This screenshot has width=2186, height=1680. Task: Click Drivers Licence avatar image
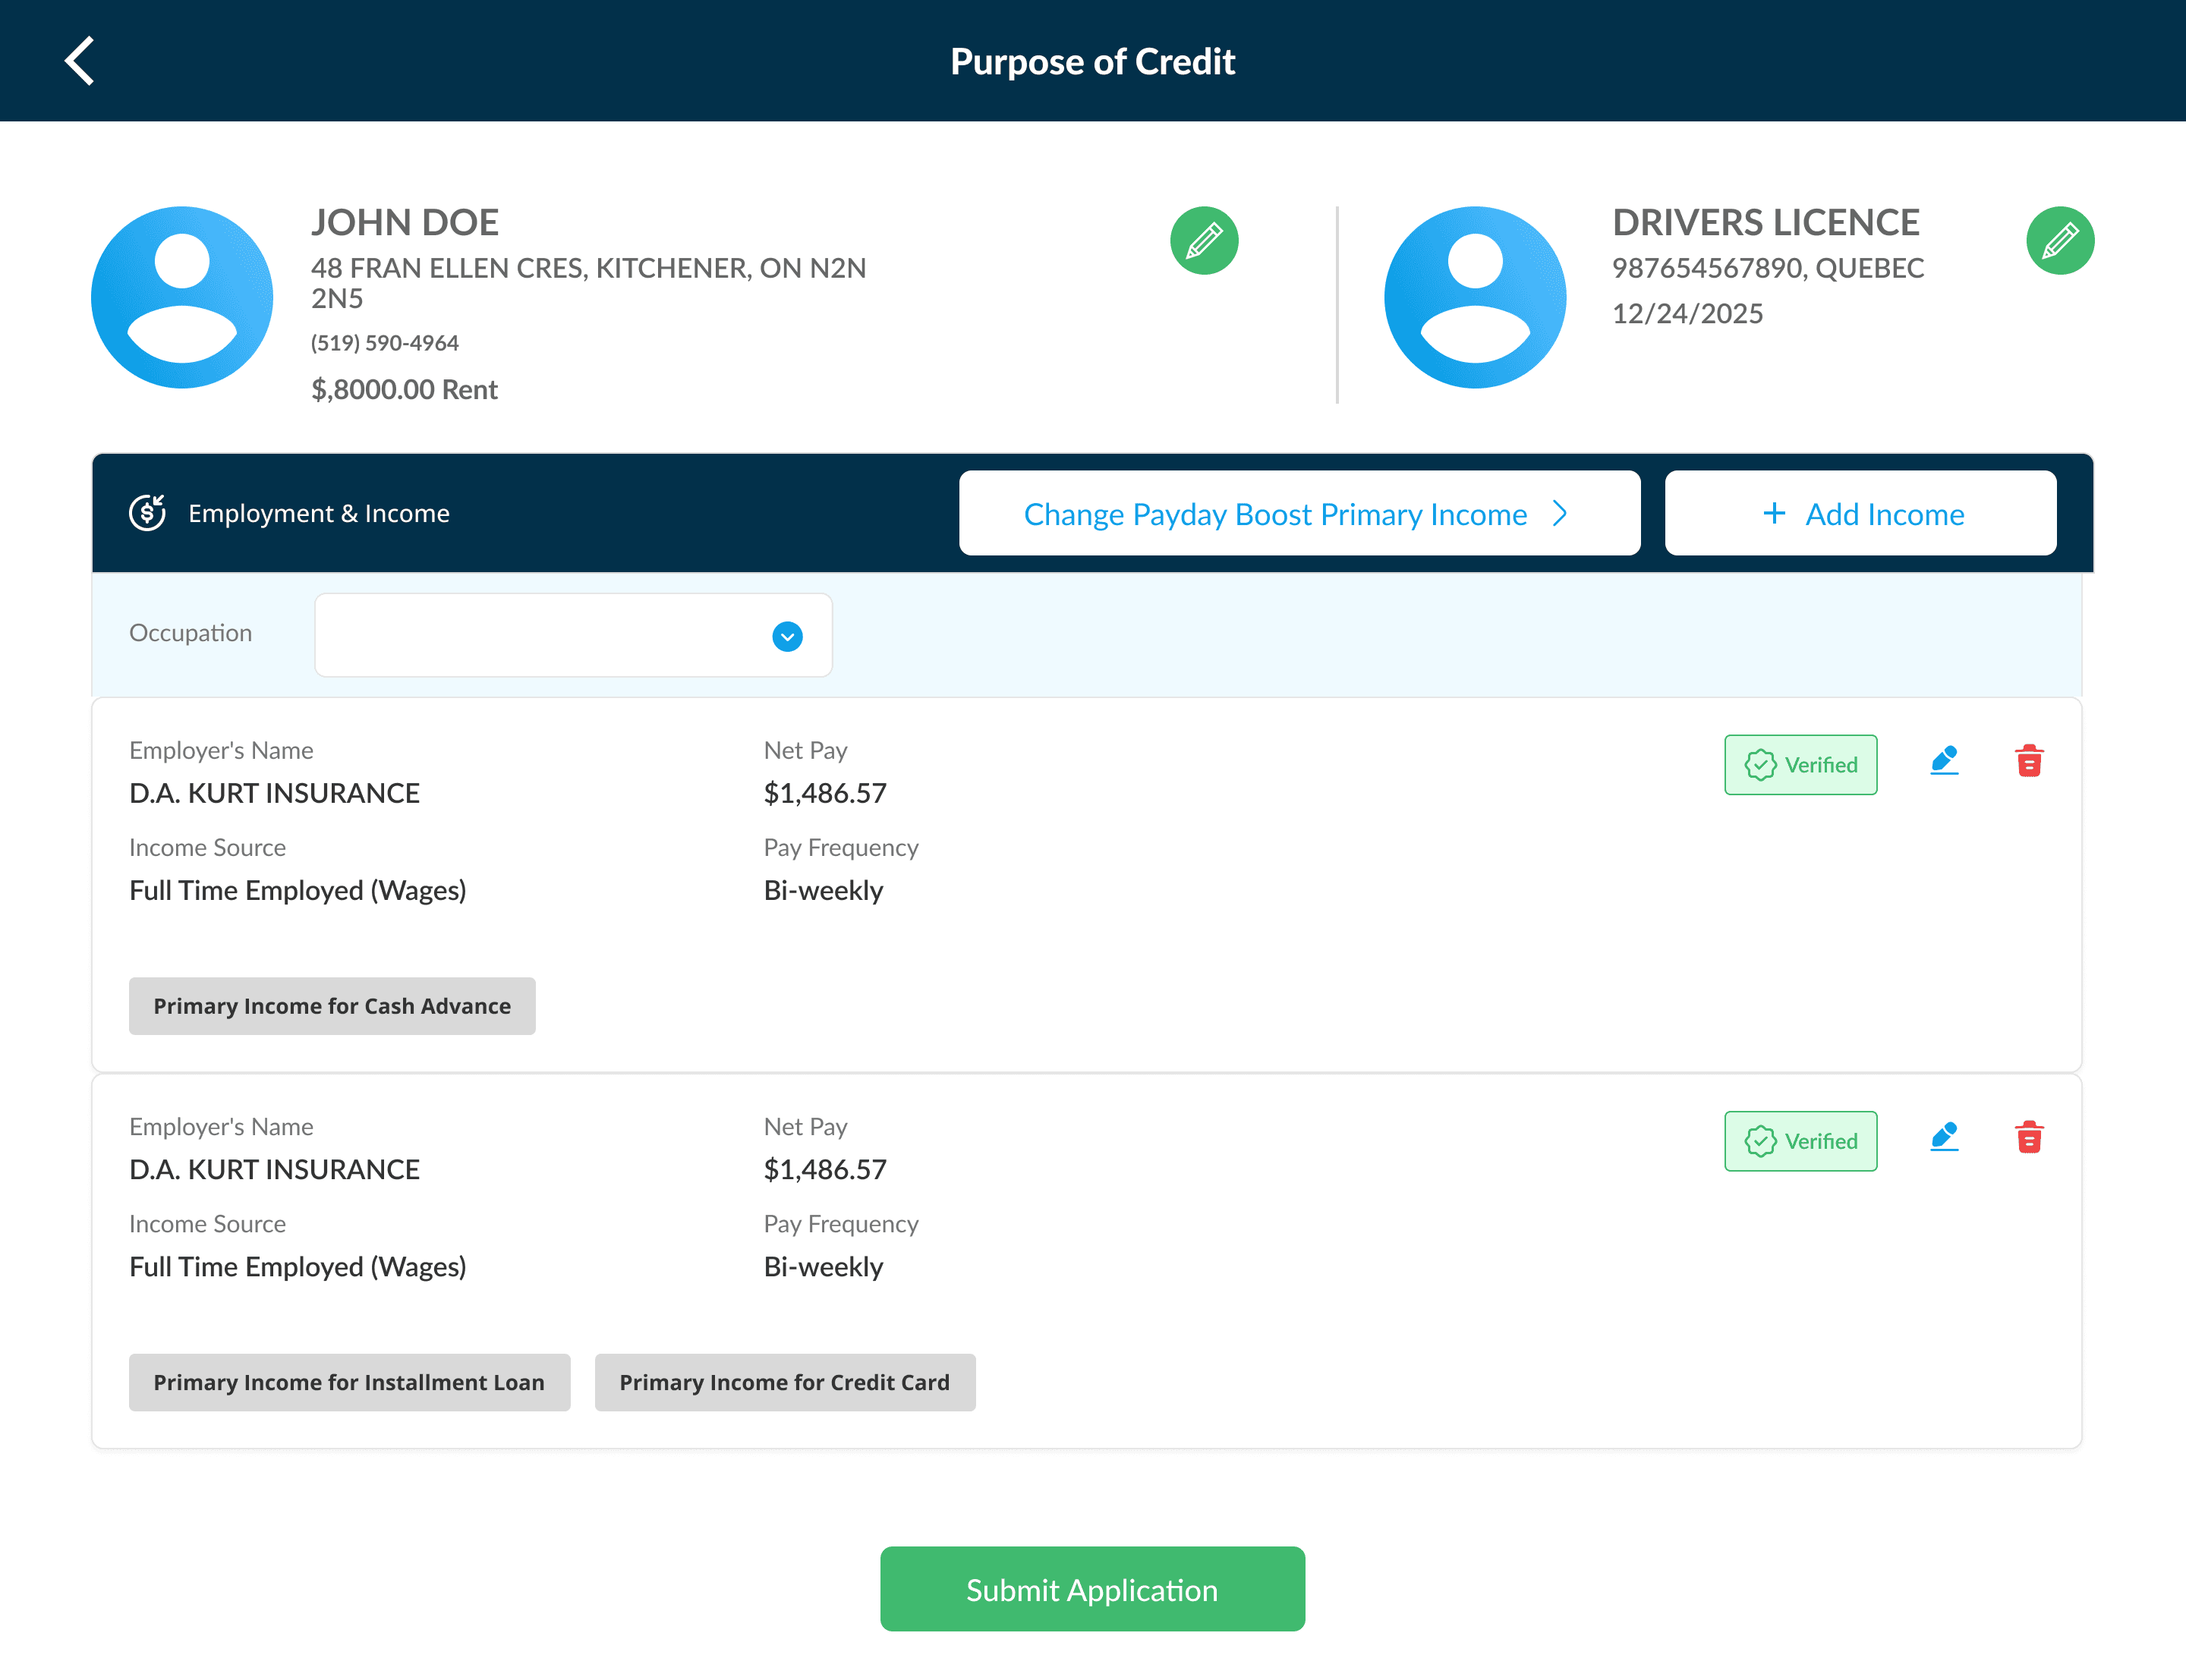(x=1474, y=297)
